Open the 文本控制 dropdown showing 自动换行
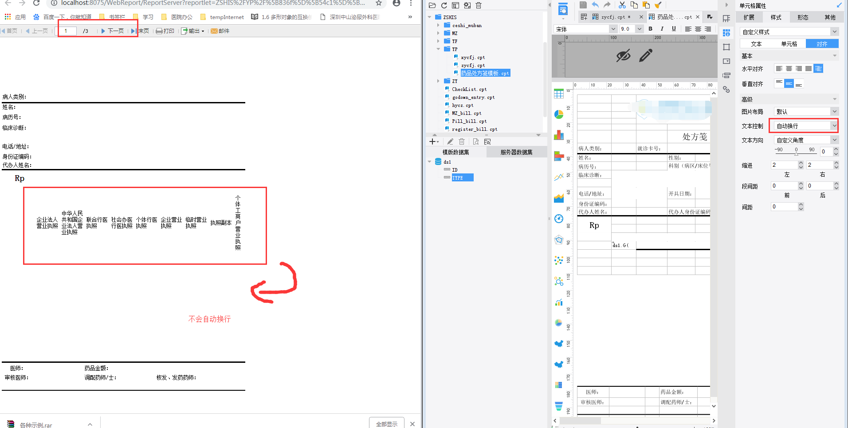Viewport: 848px width, 428px height. 806,126
